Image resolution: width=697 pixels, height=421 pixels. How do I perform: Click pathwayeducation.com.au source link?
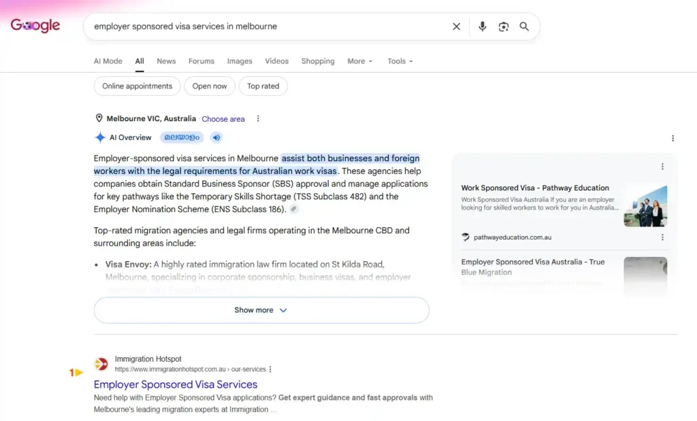tap(512, 237)
